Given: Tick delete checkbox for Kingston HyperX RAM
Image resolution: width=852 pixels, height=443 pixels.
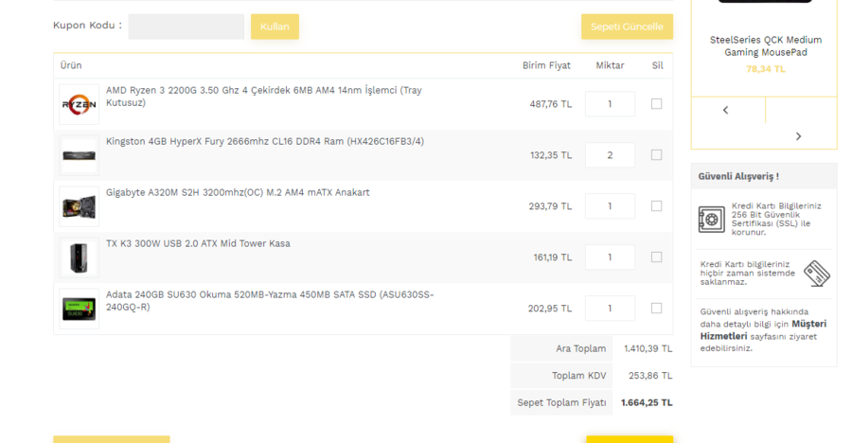Looking at the screenshot, I should 656,155.
